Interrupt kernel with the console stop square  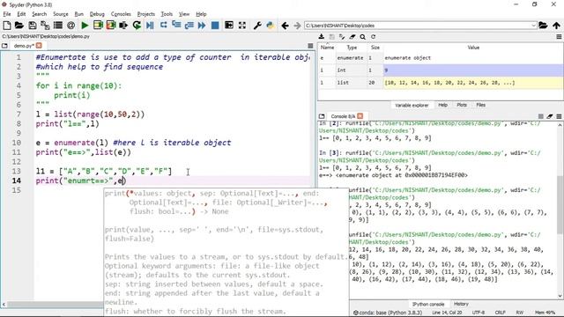click(x=540, y=116)
